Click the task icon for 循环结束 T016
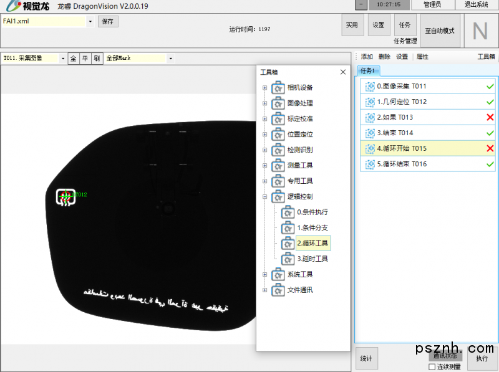 coord(370,165)
